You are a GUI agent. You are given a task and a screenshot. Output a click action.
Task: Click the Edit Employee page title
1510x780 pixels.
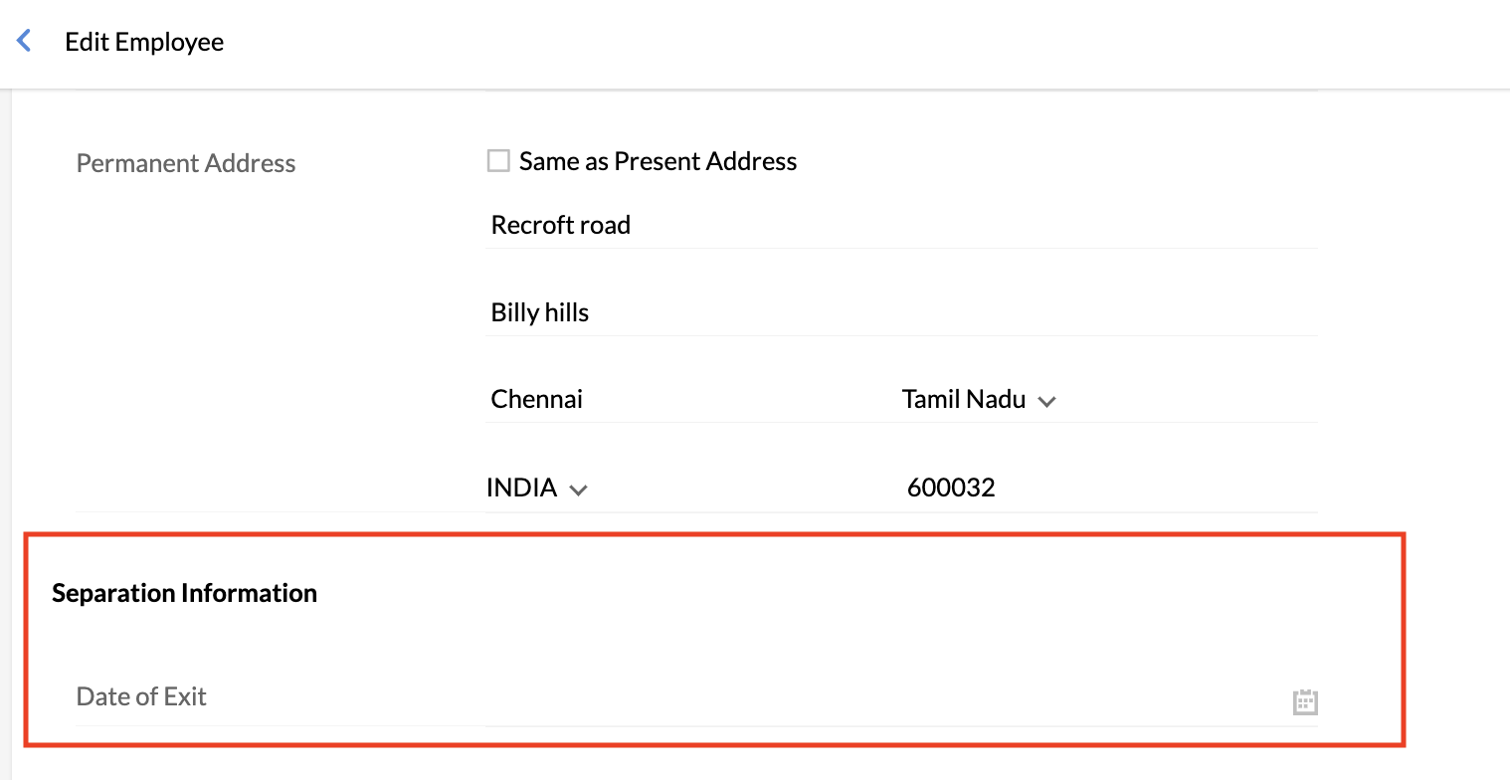coord(144,42)
